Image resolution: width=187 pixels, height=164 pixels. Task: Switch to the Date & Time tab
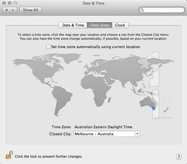tap(73, 25)
